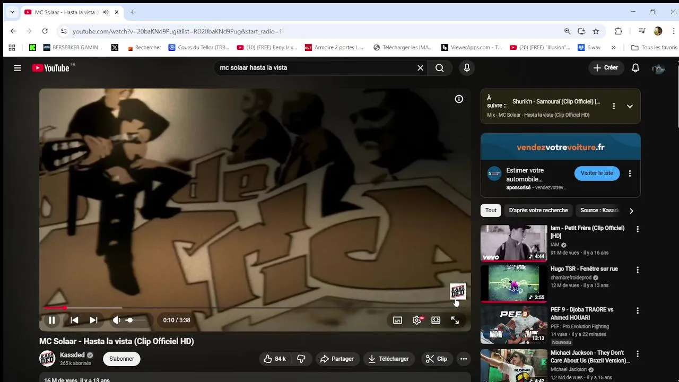Skip to the next video
The image size is (679, 382).
coord(93,320)
